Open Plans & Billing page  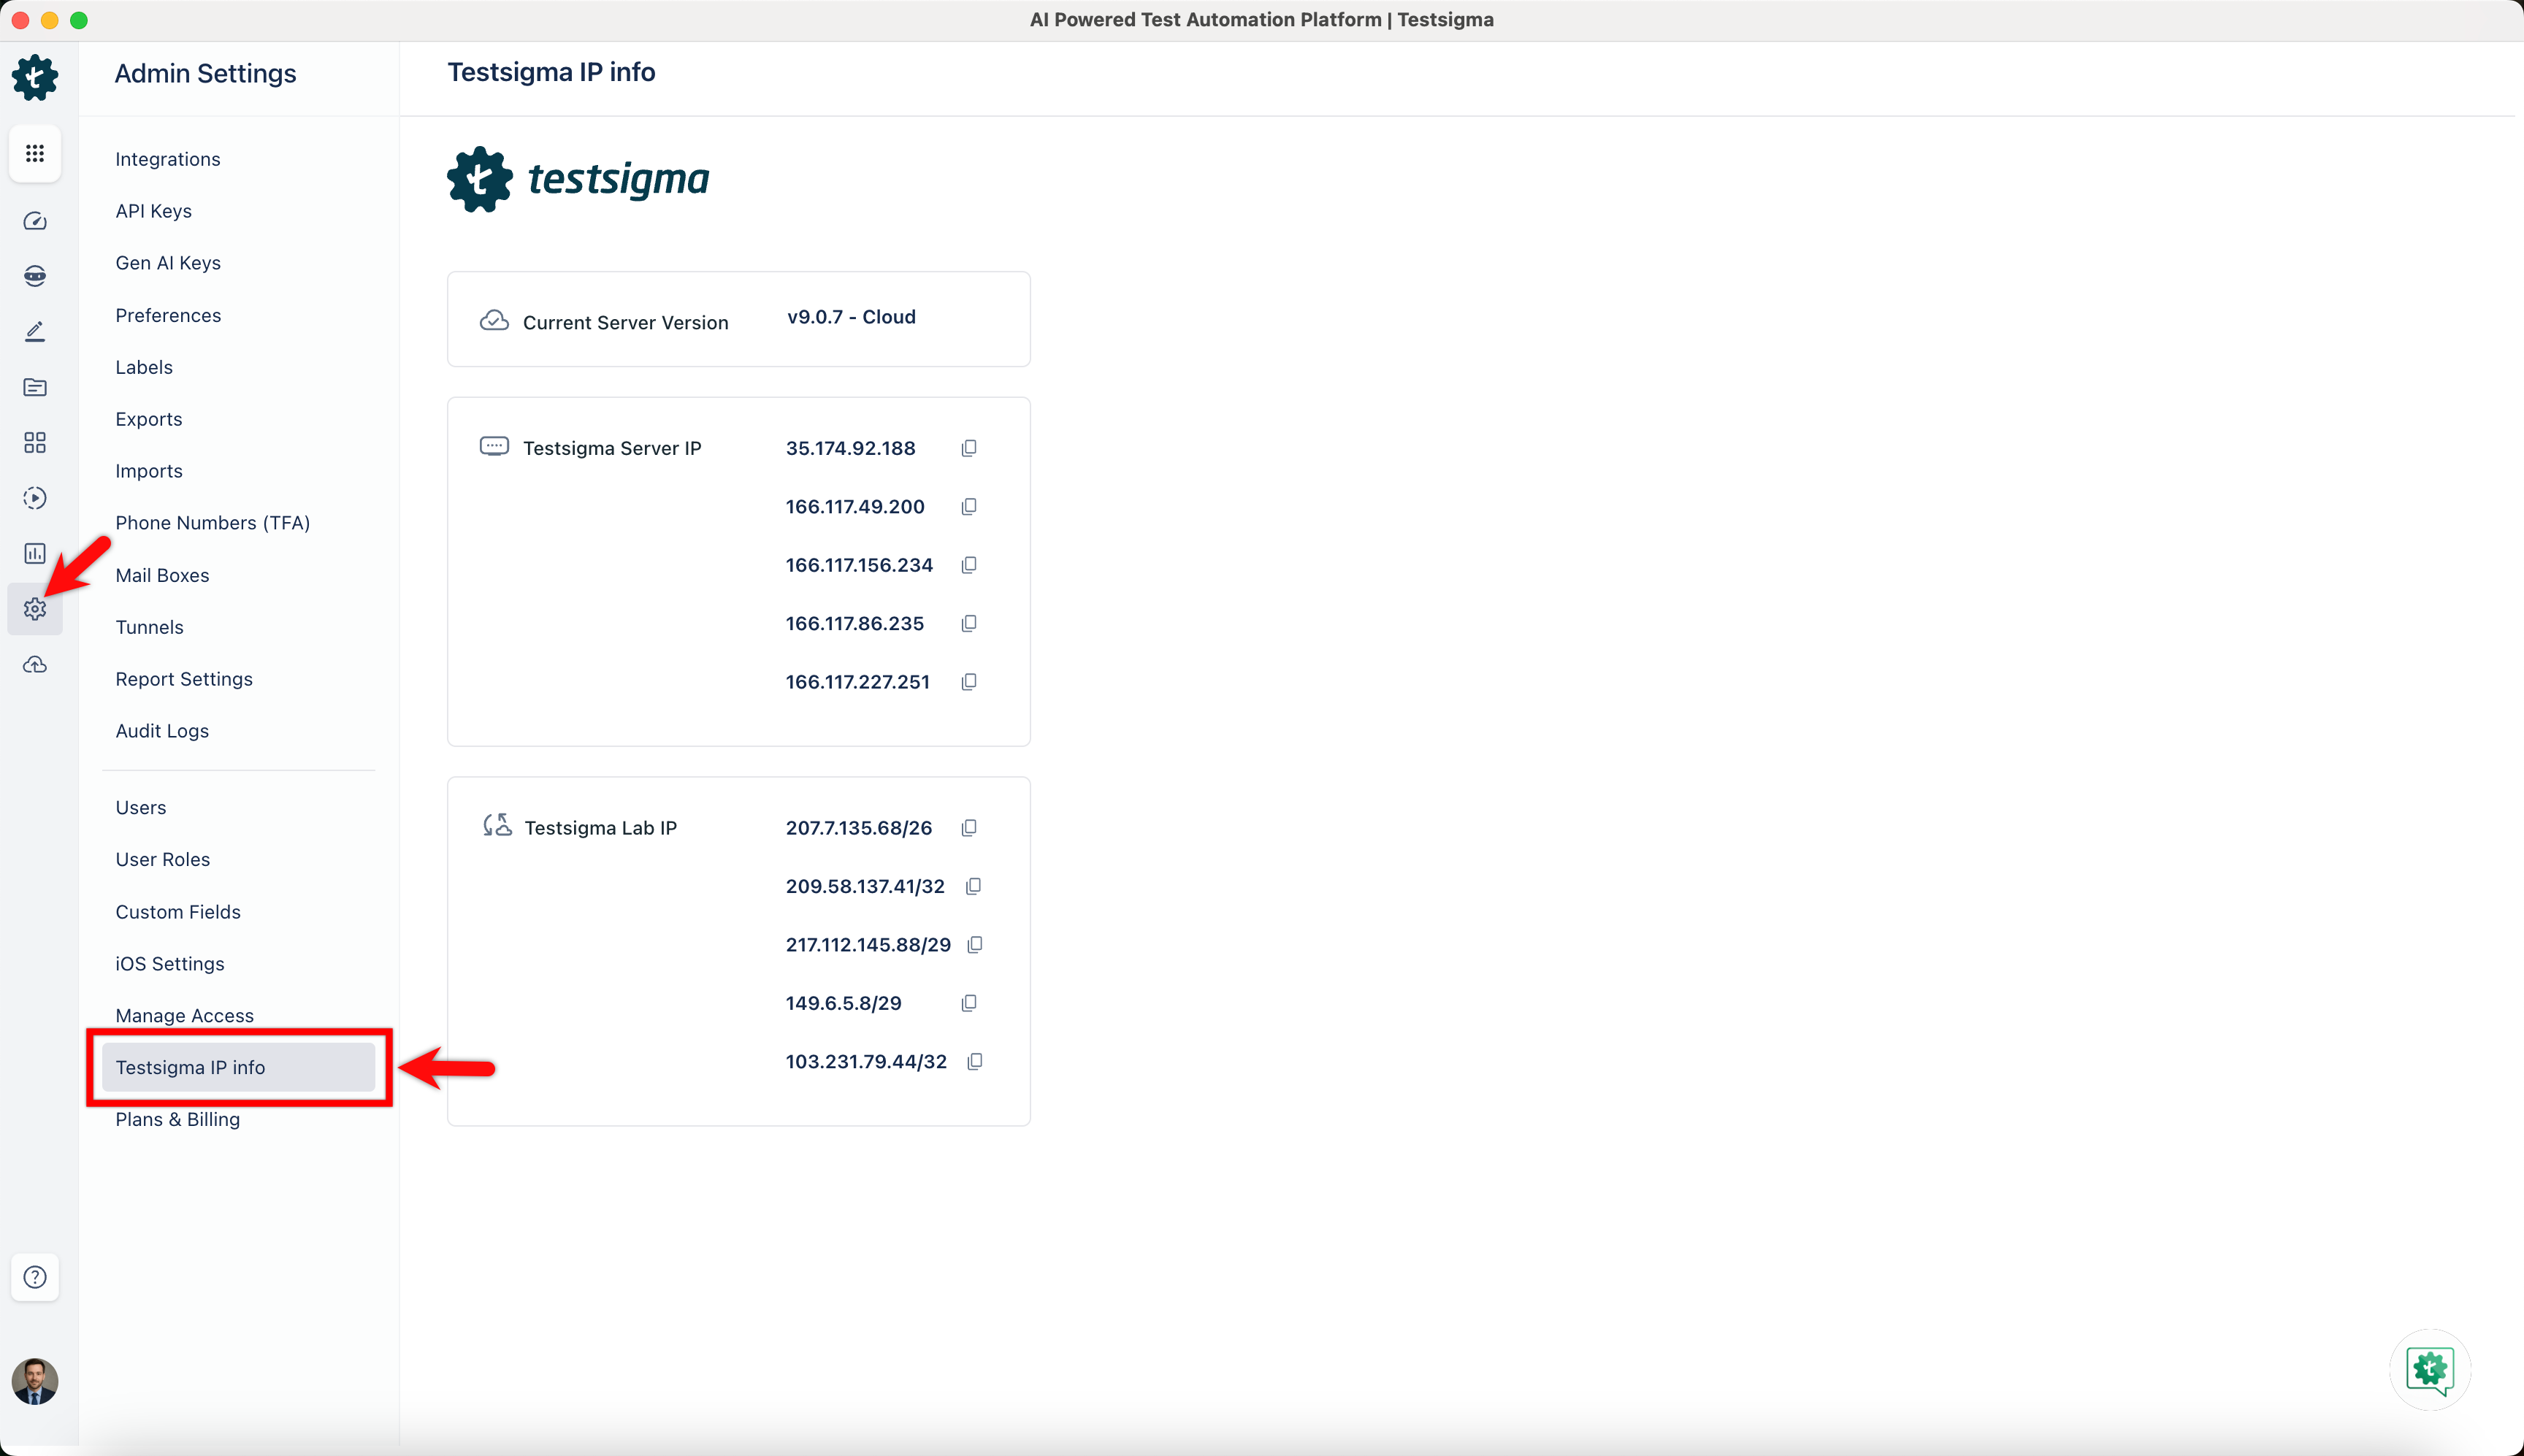pos(178,1119)
